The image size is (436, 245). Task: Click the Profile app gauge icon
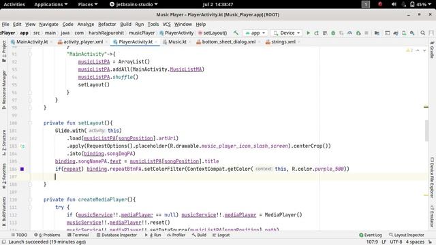tap(349, 33)
